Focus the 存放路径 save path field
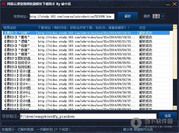 88,116
